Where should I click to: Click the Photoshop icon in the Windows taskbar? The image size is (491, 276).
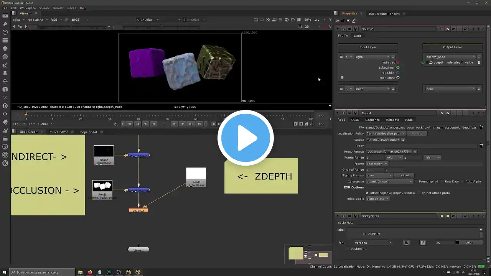click(x=109, y=272)
